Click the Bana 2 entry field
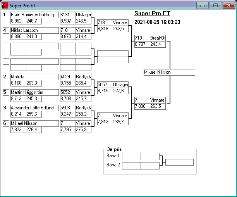 (131, 166)
